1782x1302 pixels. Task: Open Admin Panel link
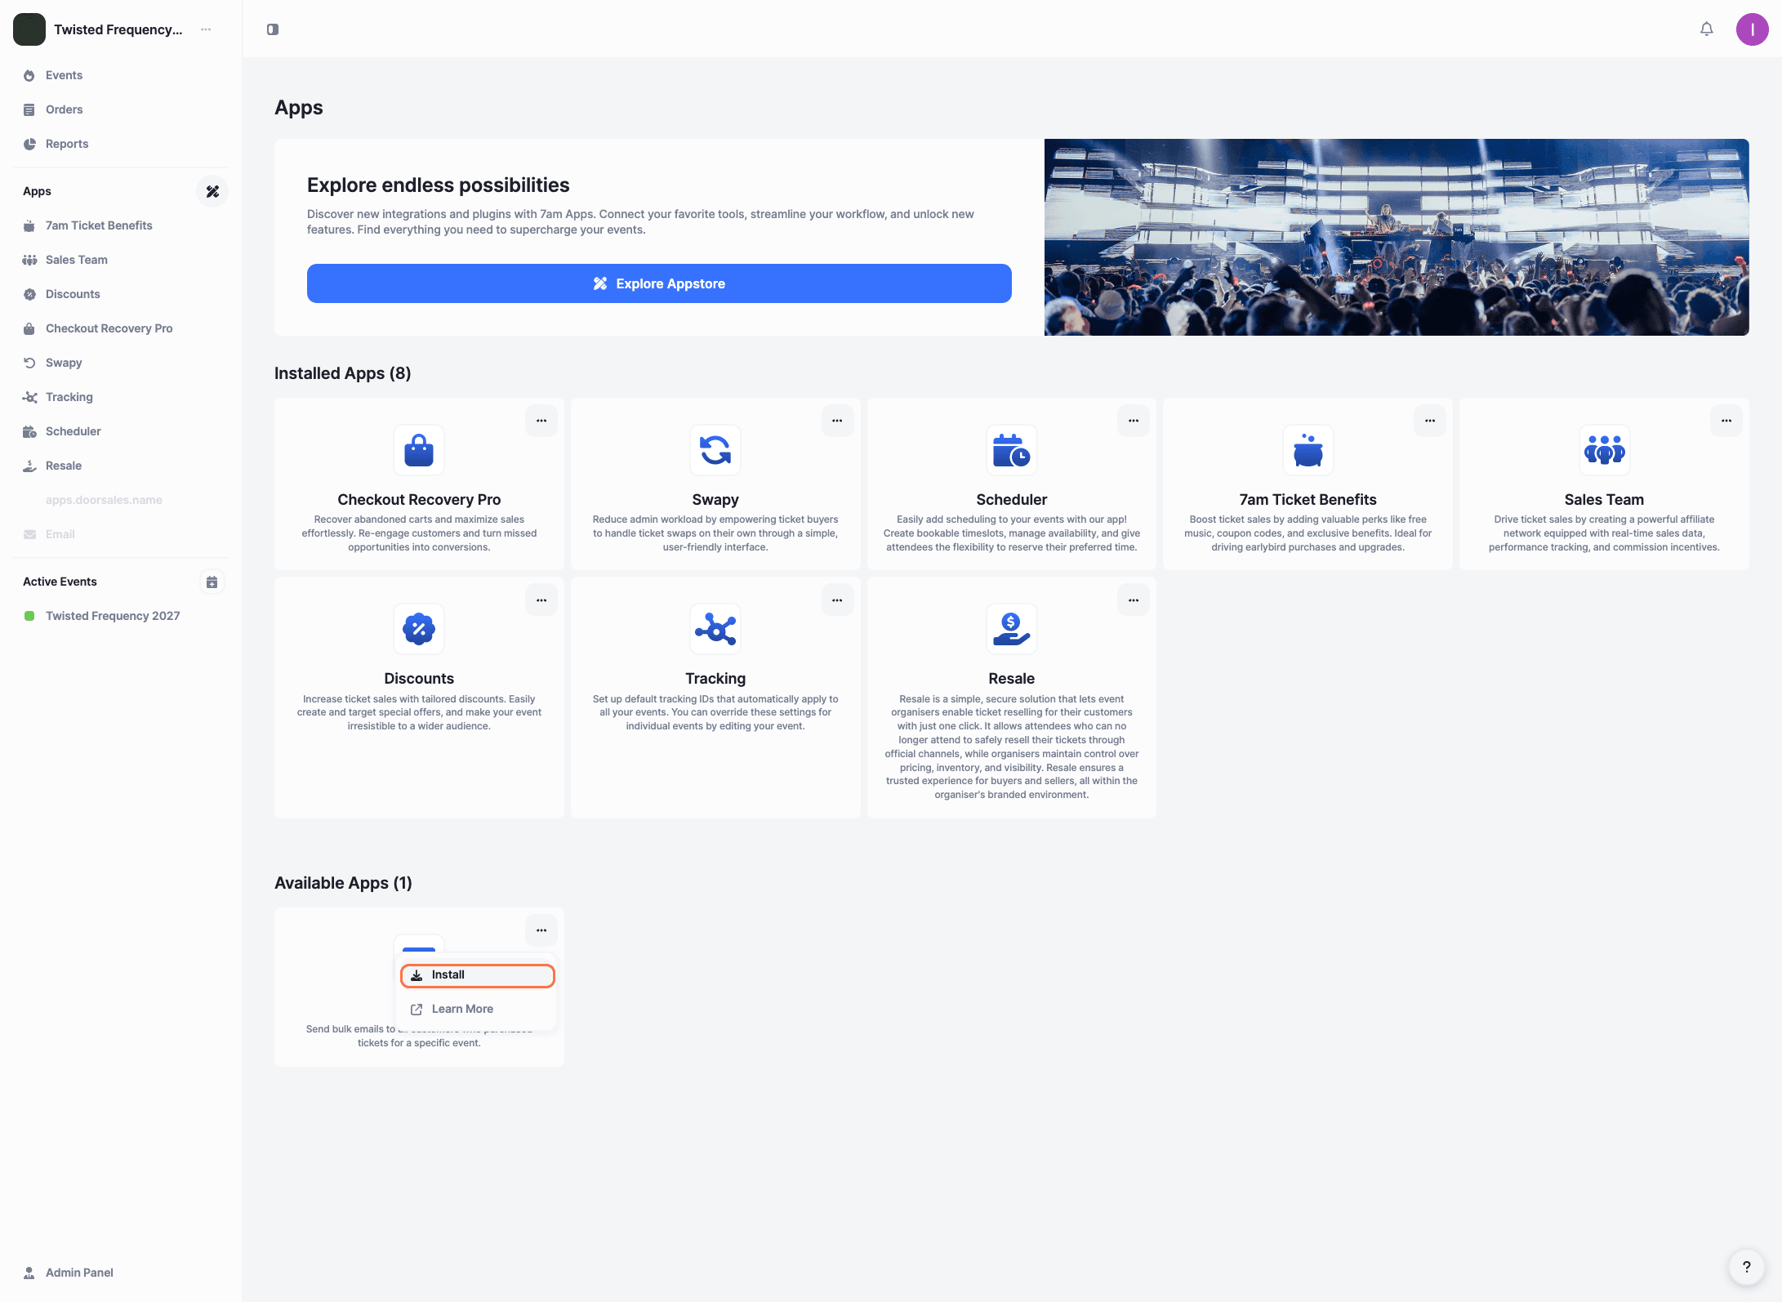pos(79,1273)
